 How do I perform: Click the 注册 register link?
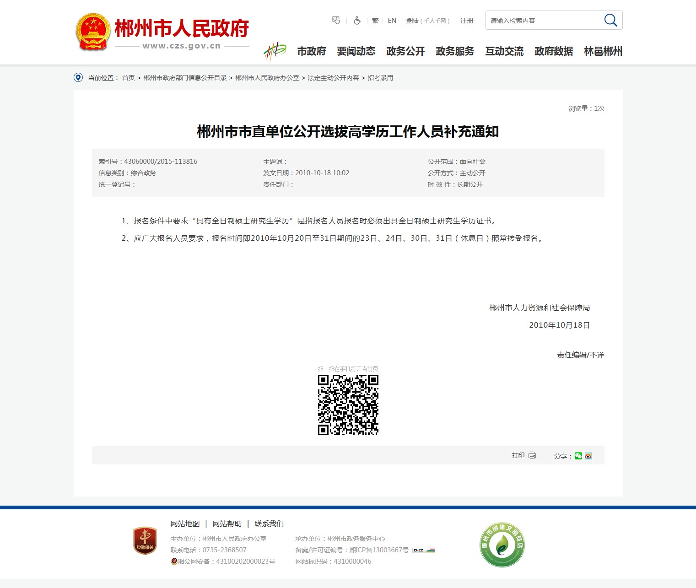(467, 21)
